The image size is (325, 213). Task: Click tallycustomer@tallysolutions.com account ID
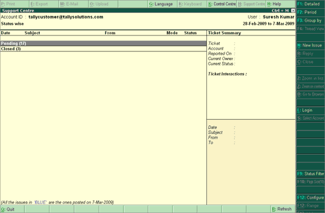(x=66, y=17)
